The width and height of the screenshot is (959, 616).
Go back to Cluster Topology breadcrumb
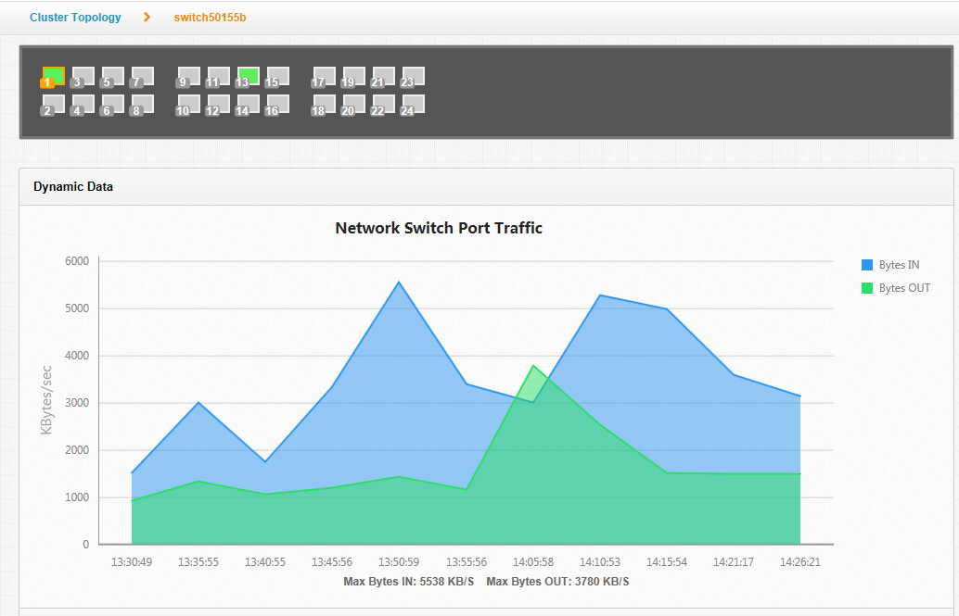[x=75, y=17]
